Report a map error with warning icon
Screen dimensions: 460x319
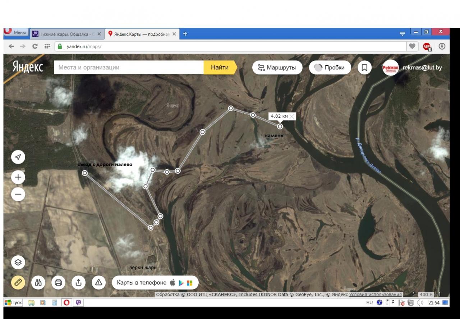(98, 283)
